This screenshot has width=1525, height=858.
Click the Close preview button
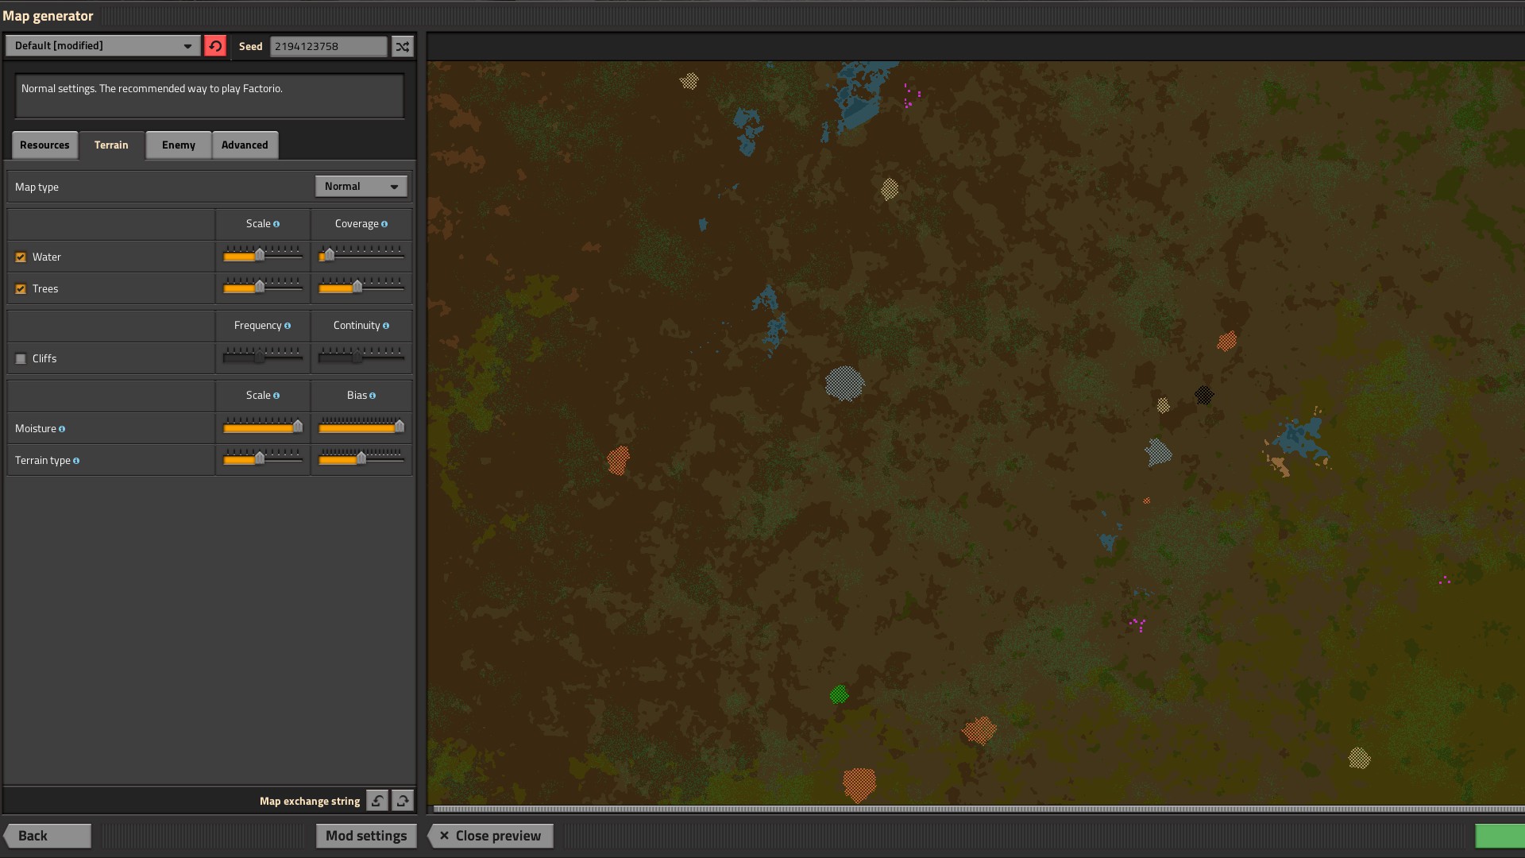(x=490, y=836)
